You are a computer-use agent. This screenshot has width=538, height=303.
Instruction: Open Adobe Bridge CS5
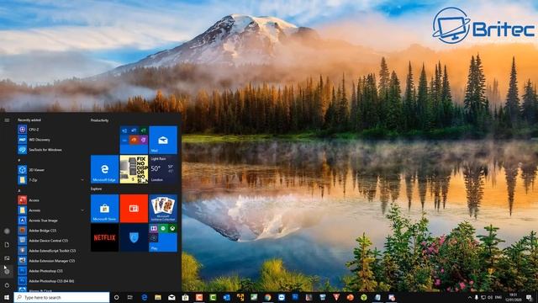[x=50, y=231]
